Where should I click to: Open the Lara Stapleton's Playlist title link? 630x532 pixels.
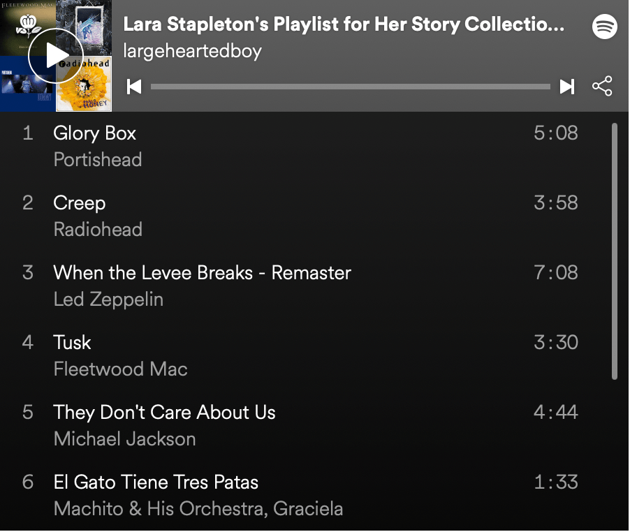(x=344, y=25)
